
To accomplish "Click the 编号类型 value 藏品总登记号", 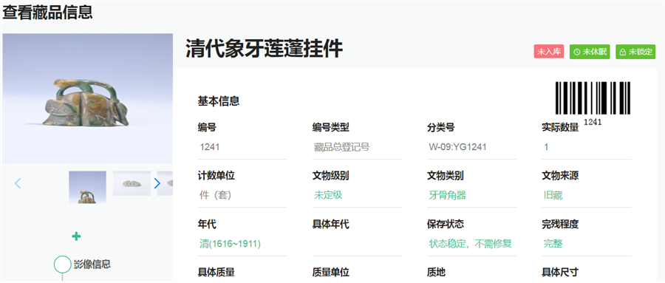I will click(x=341, y=147).
